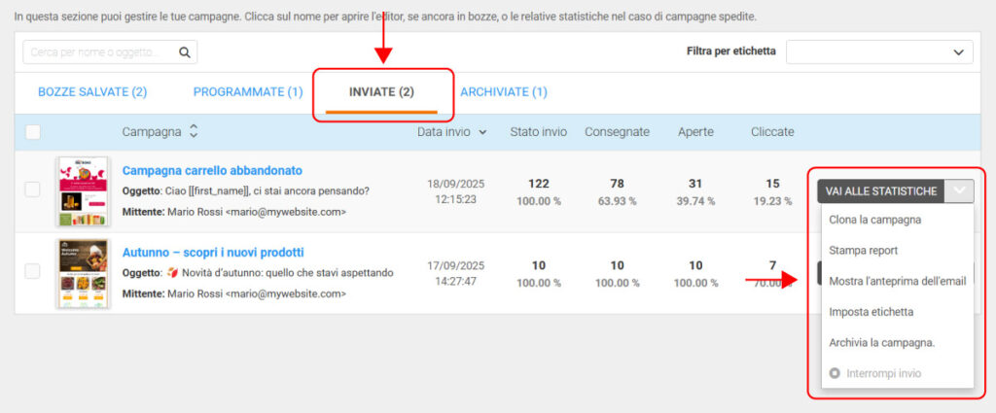Click the search magnifier icon
Viewport: 996px width, 413px height.
[x=184, y=52]
